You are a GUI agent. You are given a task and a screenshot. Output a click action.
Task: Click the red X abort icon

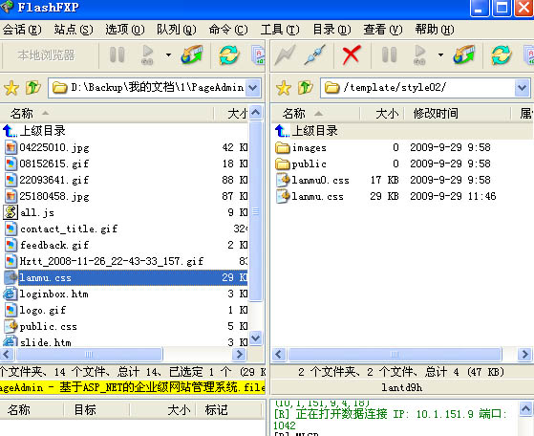pyautogui.click(x=352, y=54)
